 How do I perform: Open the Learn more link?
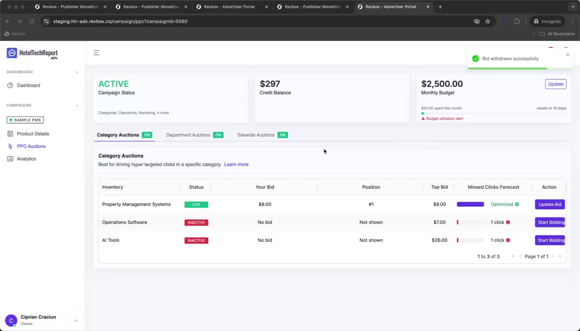pos(236,164)
